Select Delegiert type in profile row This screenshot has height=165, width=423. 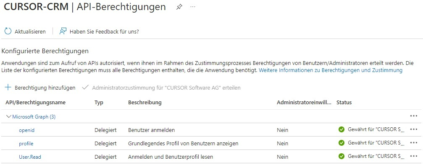click(x=105, y=144)
